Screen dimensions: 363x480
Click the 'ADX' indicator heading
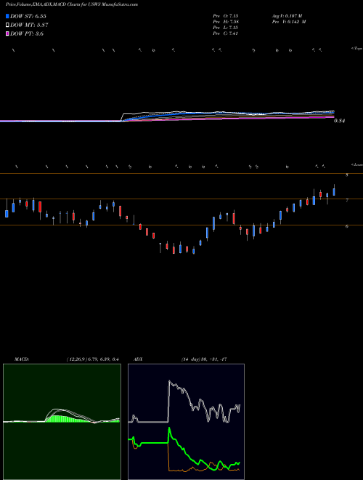138,359
